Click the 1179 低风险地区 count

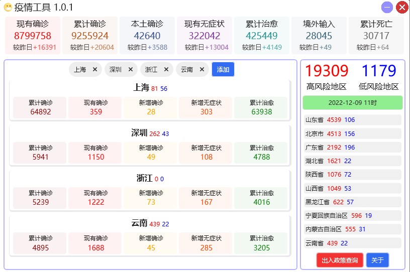(x=379, y=71)
